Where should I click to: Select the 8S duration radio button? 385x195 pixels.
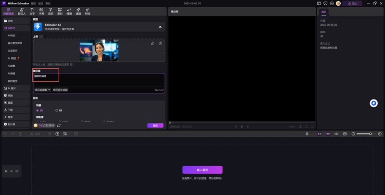pyautogui.click(x=57, y=110)
